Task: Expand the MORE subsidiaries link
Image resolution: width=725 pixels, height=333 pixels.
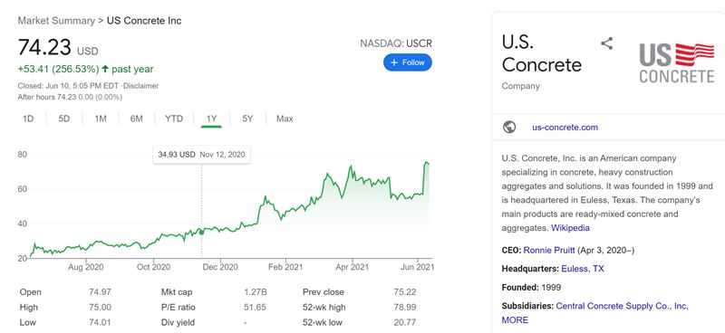Action: [x=515, y=319]
